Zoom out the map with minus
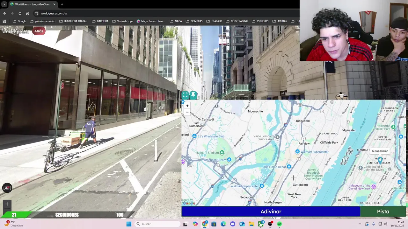This screenshot has height=229, width=408. pos(187,112)
